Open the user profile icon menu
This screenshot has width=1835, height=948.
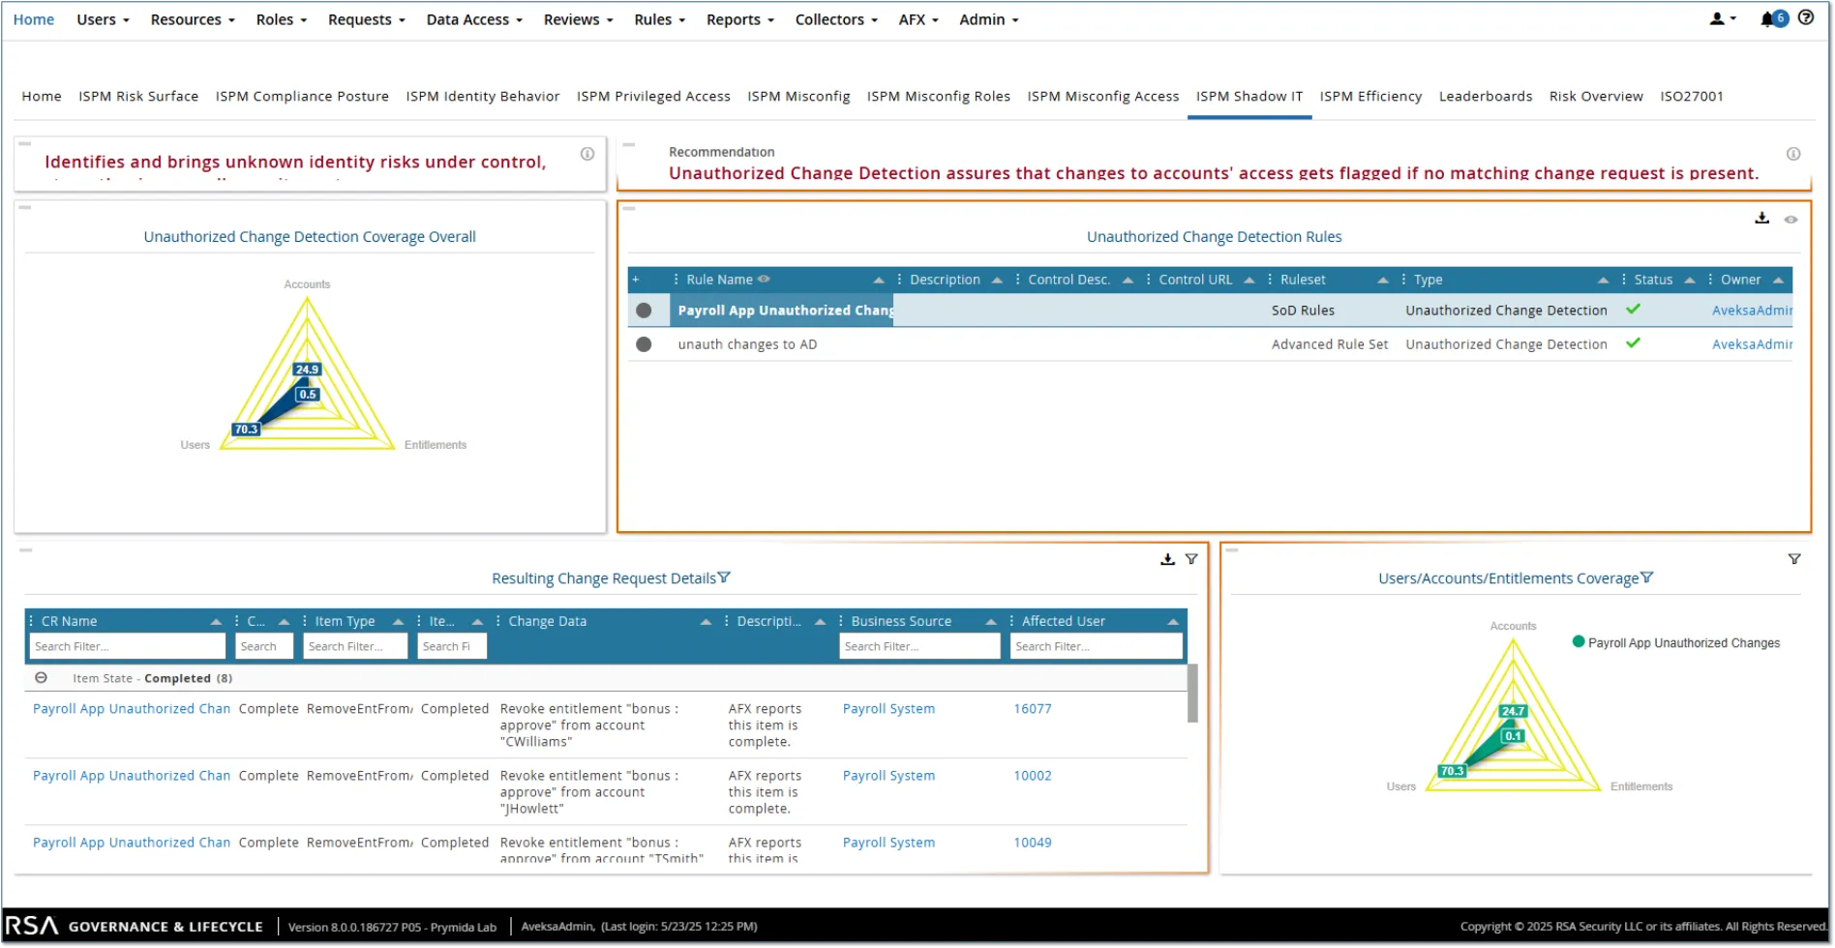[x=1723, y=18]
